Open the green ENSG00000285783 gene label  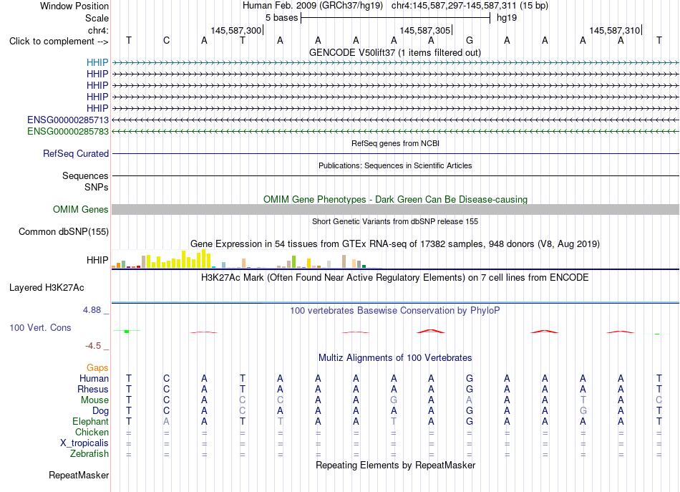point(68,131)
